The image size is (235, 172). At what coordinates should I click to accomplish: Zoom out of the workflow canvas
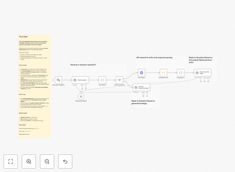[47, 162]
